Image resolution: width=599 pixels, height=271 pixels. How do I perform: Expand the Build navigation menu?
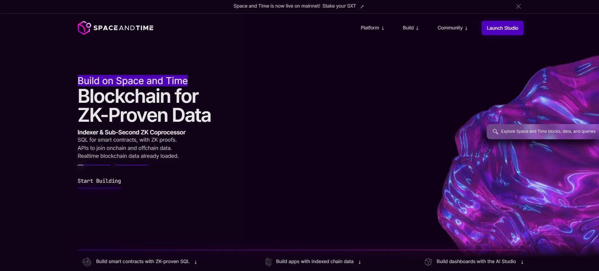click(x=411, y=28)
